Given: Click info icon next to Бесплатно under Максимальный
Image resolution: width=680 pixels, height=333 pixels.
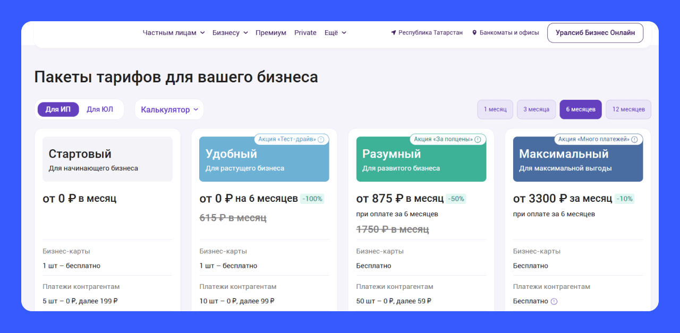Looking at the screenshot, I should tap(554, 301).
